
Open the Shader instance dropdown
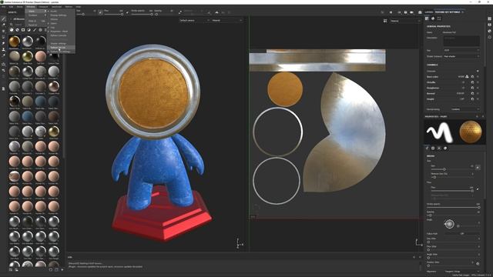click(461, 56)
